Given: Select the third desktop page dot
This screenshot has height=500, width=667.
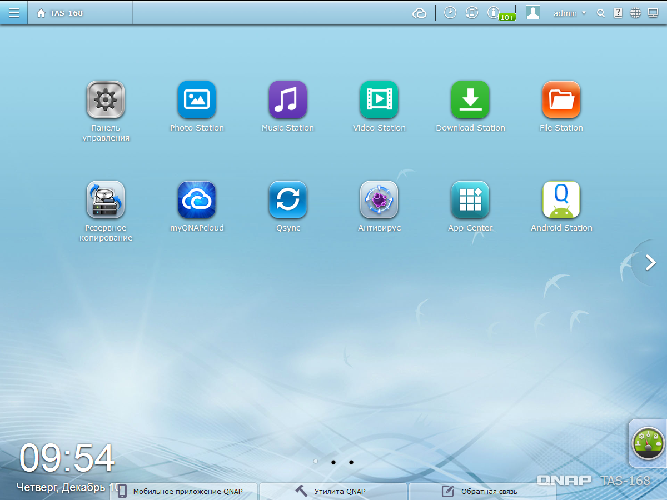Looking at the screenshot, I should [x=351, y=462].
